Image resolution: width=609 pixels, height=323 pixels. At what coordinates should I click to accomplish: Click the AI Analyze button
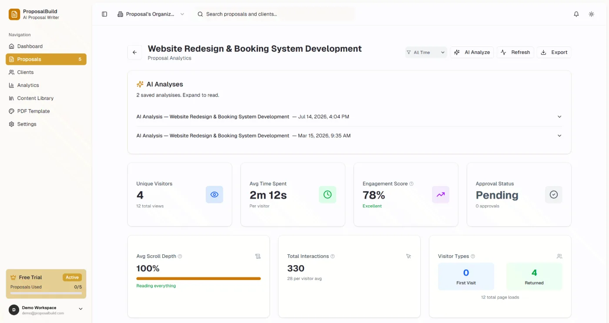pos(472,52)
